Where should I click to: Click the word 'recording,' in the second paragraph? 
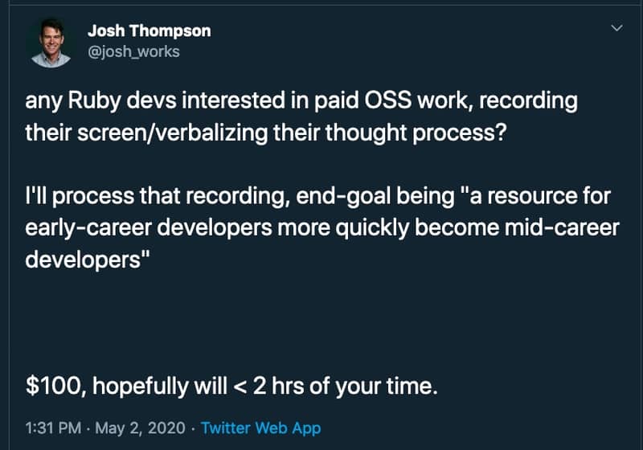pyautogui.click(x=235, y=196)
